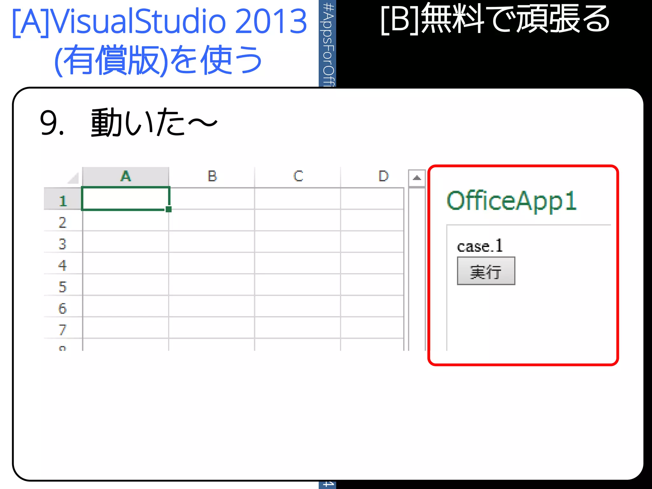Select row 4 header
Screen dimensions: 652x489
[x=63, y=264]
